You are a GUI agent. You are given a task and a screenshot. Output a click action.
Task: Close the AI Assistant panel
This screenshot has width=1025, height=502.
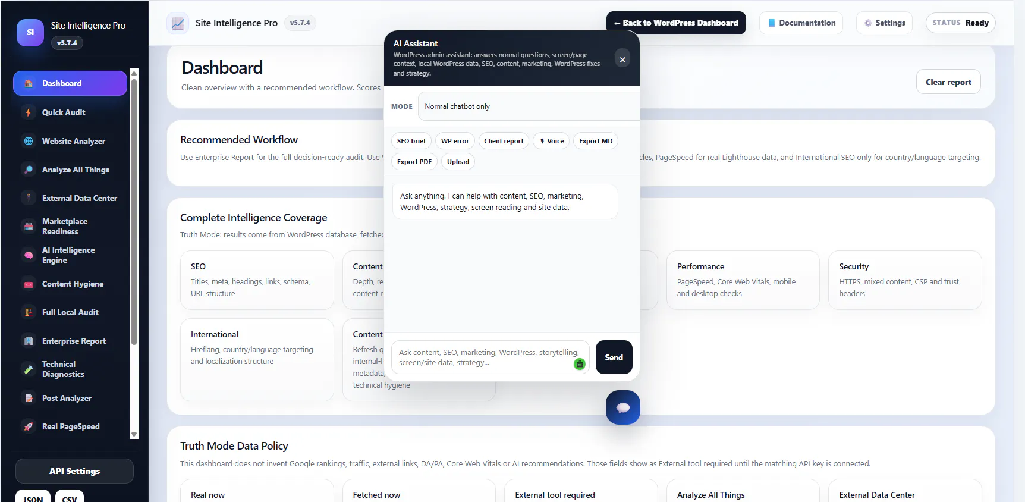[x=622, y=59]
